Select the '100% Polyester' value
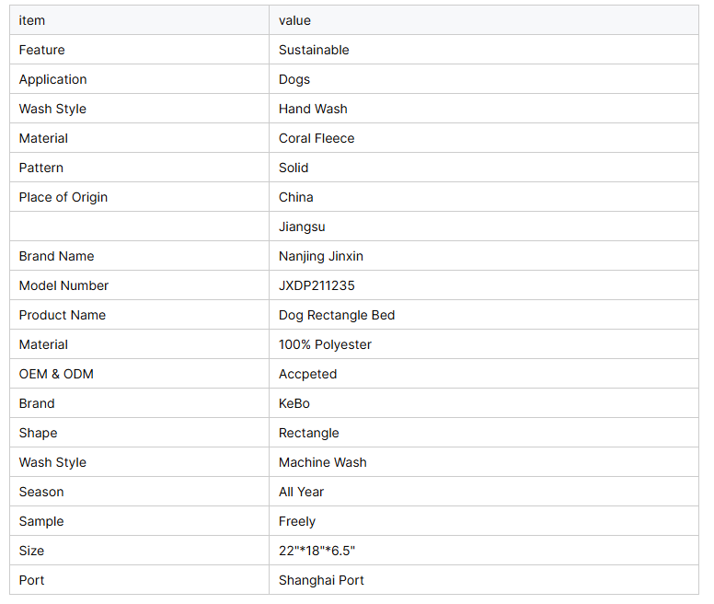The width and height of the screenshot is (714, 604). (325, 344)
